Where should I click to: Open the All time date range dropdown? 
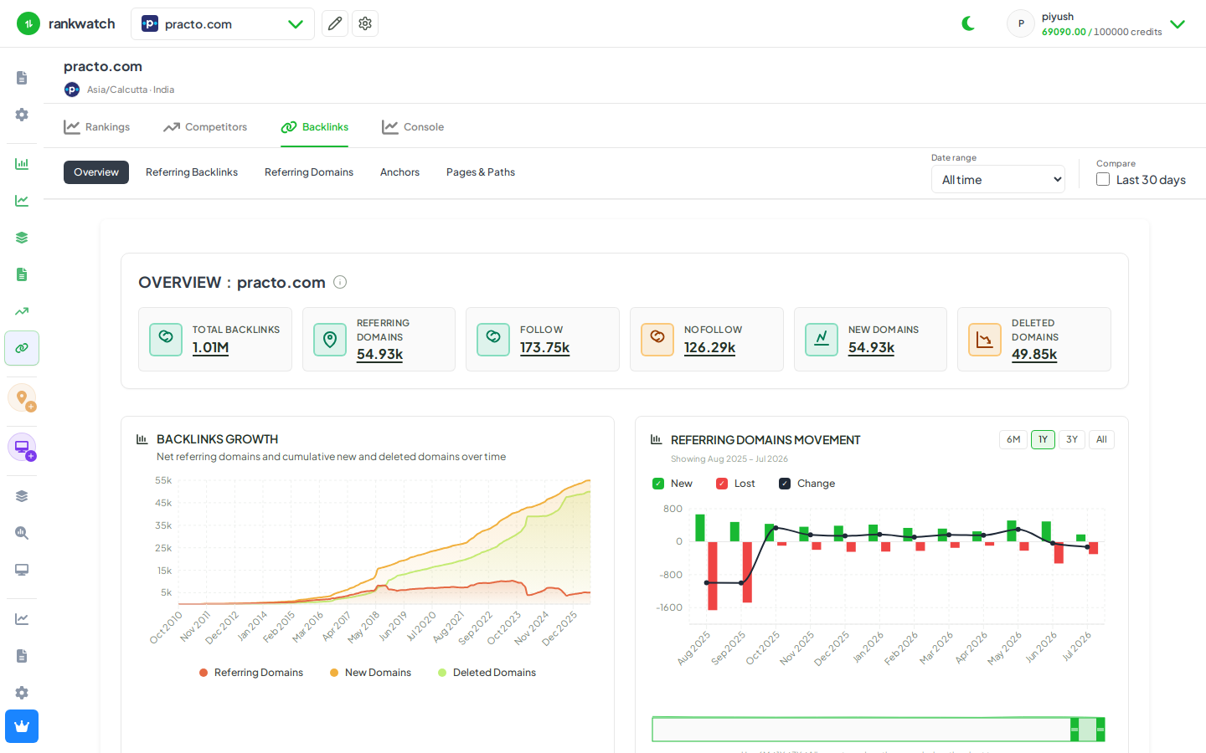point(998,179)
